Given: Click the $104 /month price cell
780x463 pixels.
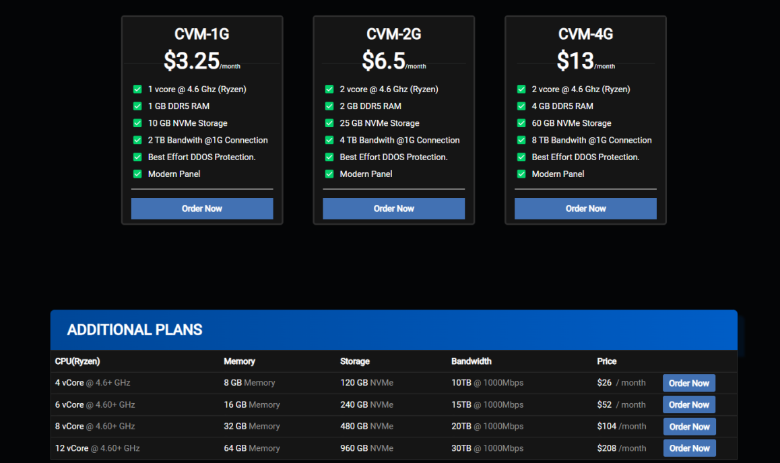Looking at the screenshot, I should point(622,426).
